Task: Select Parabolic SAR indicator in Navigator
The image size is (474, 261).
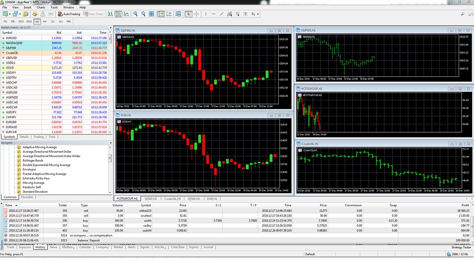Action: [32, 187]
